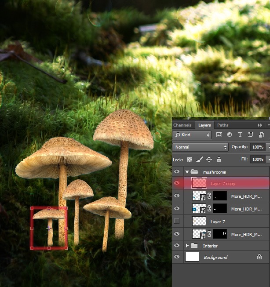Enable lock image pixels brush icon
The width and height of the screenshot is (270, 287).
click(x=200, y=160)
